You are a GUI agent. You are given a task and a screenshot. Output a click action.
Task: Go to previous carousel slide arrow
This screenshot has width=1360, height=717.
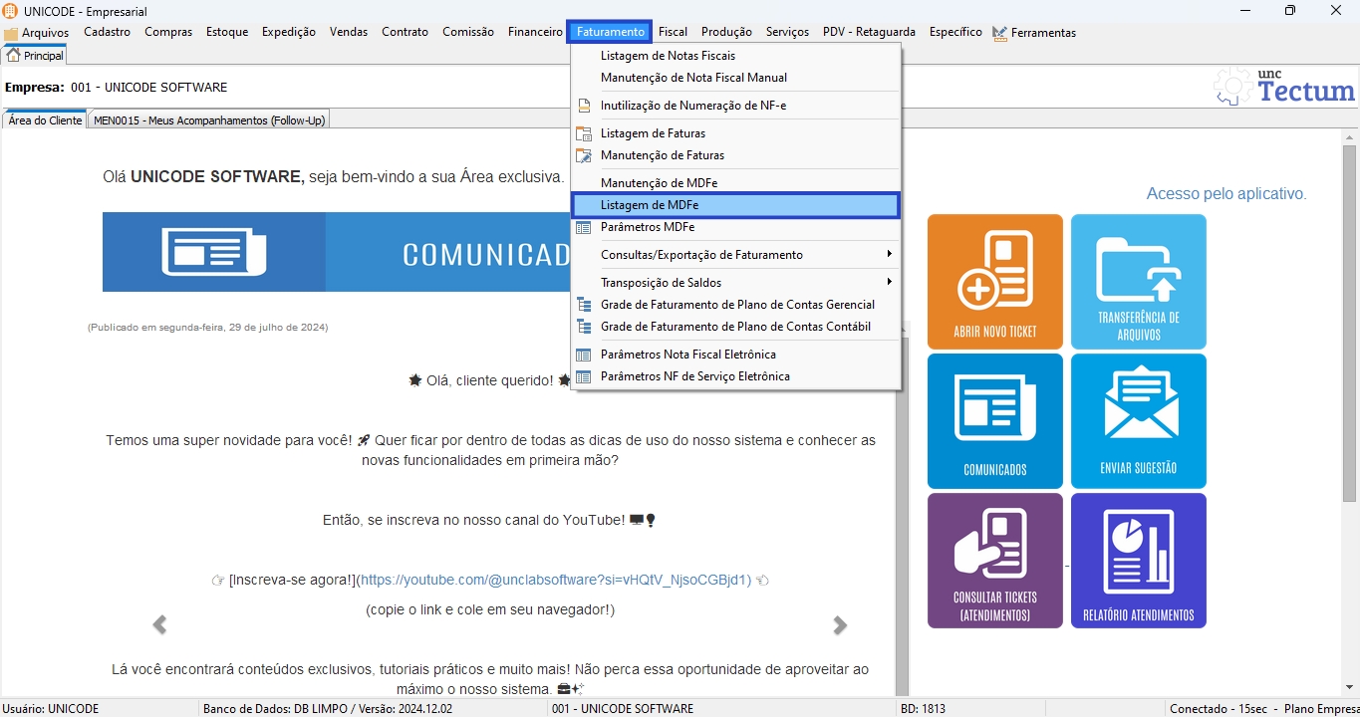click(x=159, y=625)
